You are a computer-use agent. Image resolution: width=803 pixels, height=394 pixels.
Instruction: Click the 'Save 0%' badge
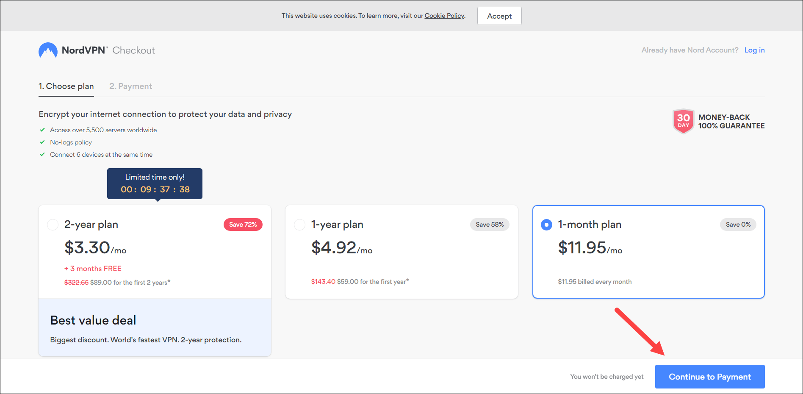(x=738, y=225)
